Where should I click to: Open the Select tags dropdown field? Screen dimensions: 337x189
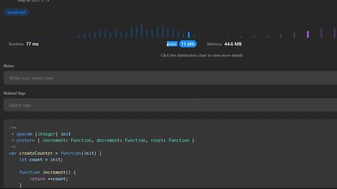click(170, 105)
